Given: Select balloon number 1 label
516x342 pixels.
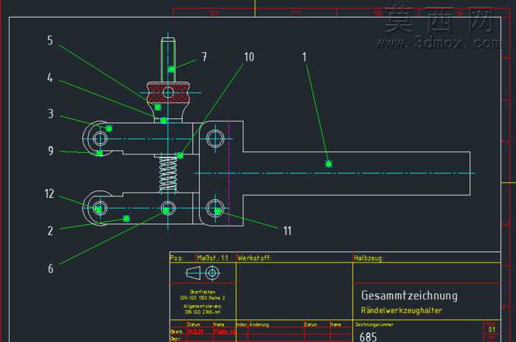Looking at the screenshot, I should point(304,57).
